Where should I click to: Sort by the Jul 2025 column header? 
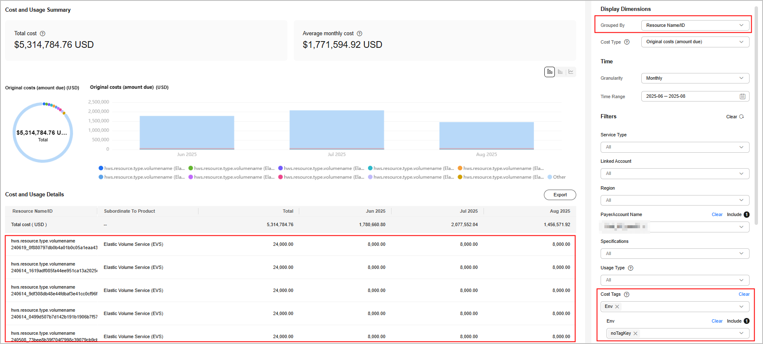[468, 211]
